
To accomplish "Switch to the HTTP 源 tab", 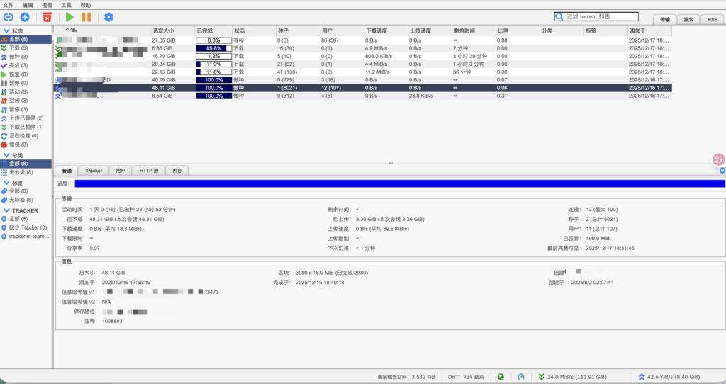I will (149, 171).
